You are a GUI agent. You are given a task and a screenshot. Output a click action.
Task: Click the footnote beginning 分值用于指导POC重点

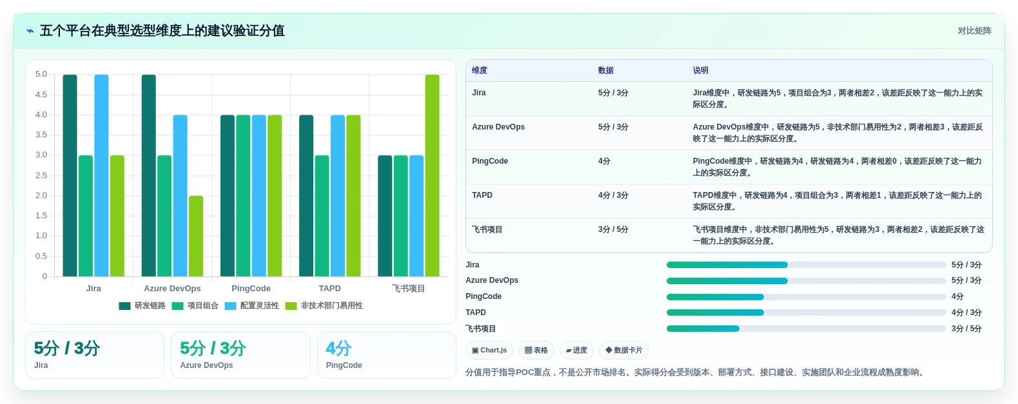(x=696, y=372)
